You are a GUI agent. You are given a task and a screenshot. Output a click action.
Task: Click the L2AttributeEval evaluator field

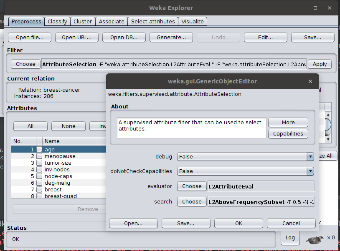pos(261,186)
